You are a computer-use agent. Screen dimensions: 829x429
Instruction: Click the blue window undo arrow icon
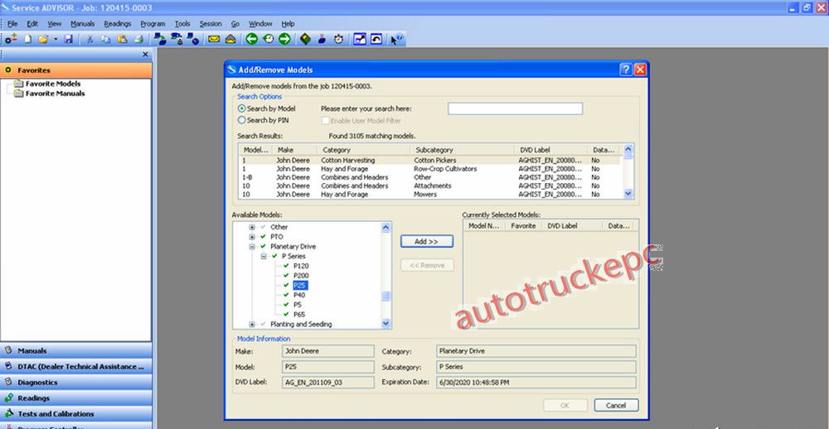point(376,39)
